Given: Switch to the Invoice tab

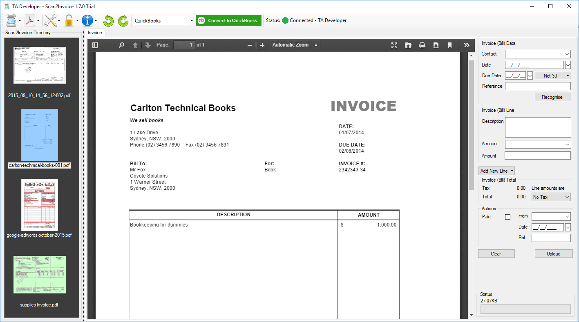Looking at the screenshot, I should pyautogui.click(x=94, y=33).
